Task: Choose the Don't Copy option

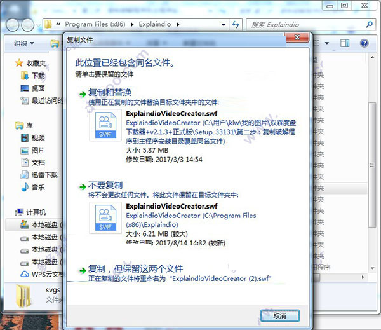Action: point(105,186)
